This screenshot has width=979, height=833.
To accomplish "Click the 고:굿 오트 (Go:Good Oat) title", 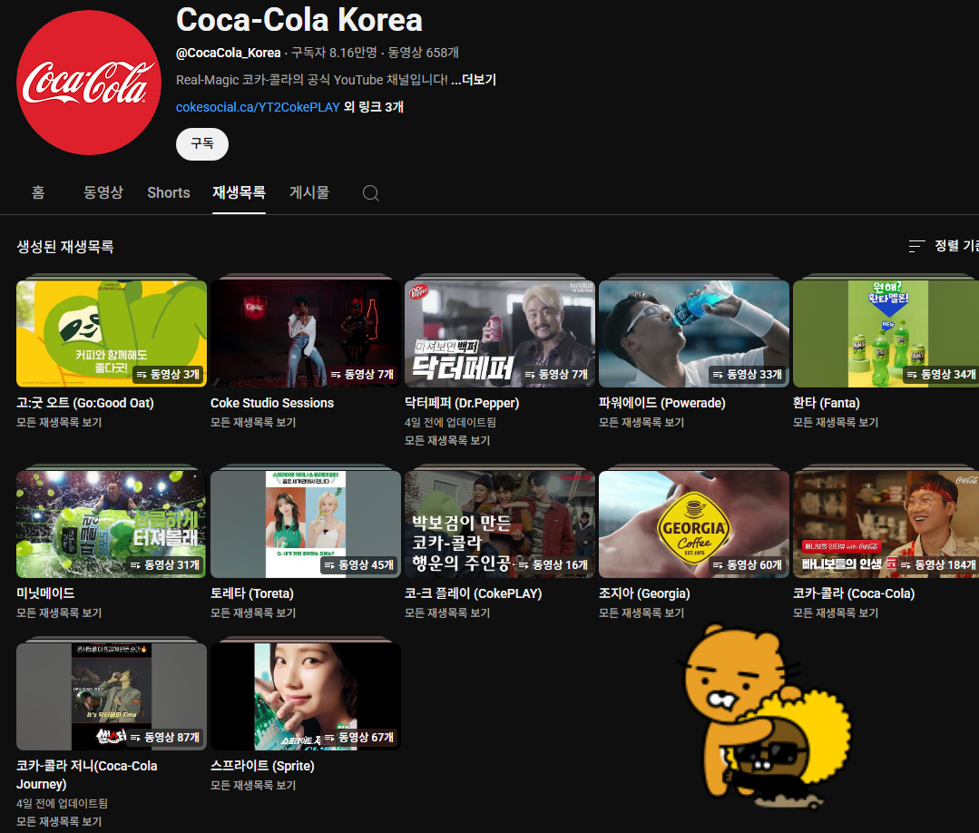I will pyautogui.click(x=85, y=403).
